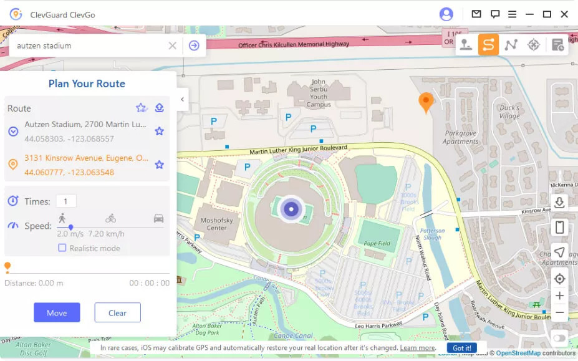Clear the autzen stadium search text

[172, 46]
